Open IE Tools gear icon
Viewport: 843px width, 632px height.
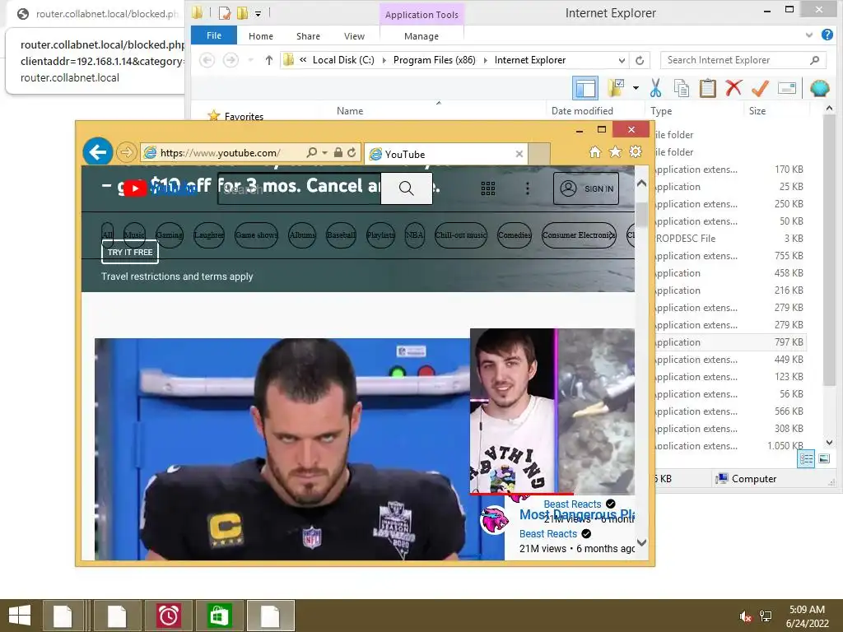[636, 152]
